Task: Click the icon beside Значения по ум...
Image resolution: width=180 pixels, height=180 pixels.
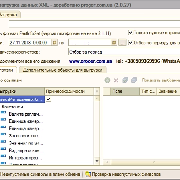Action: click(x=3, y=141)
